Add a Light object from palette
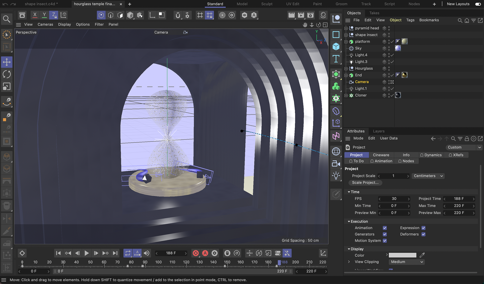The image size is (484, 284). click(336, 176)
